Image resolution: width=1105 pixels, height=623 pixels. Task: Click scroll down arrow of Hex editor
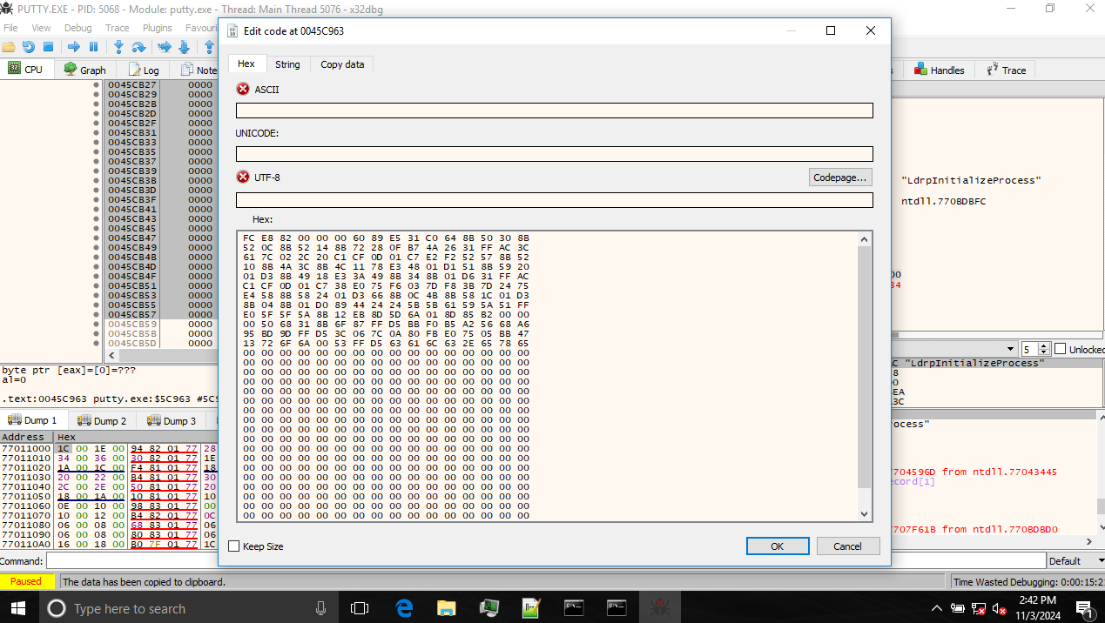click(x=864, y=513)
